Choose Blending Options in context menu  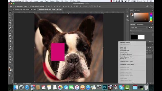click(126, 42)
